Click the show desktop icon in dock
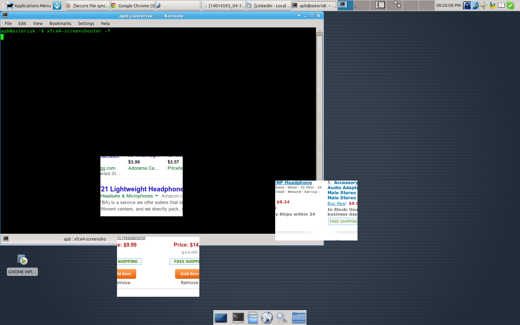The height and width of the screenshot is (325, 520). click(x=221, y=318)
